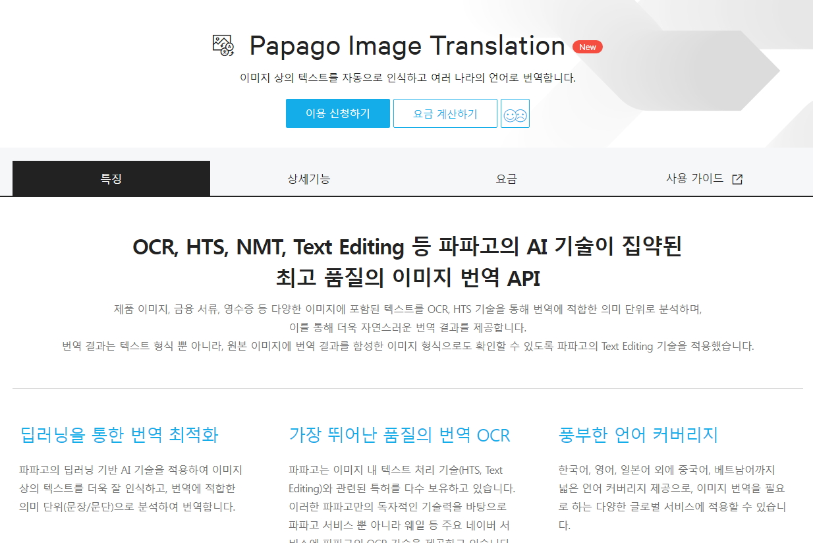Click paragraph starting 제품 이미지, 금융 서류
The image size is (813, 543).
[x=408, y=309]
